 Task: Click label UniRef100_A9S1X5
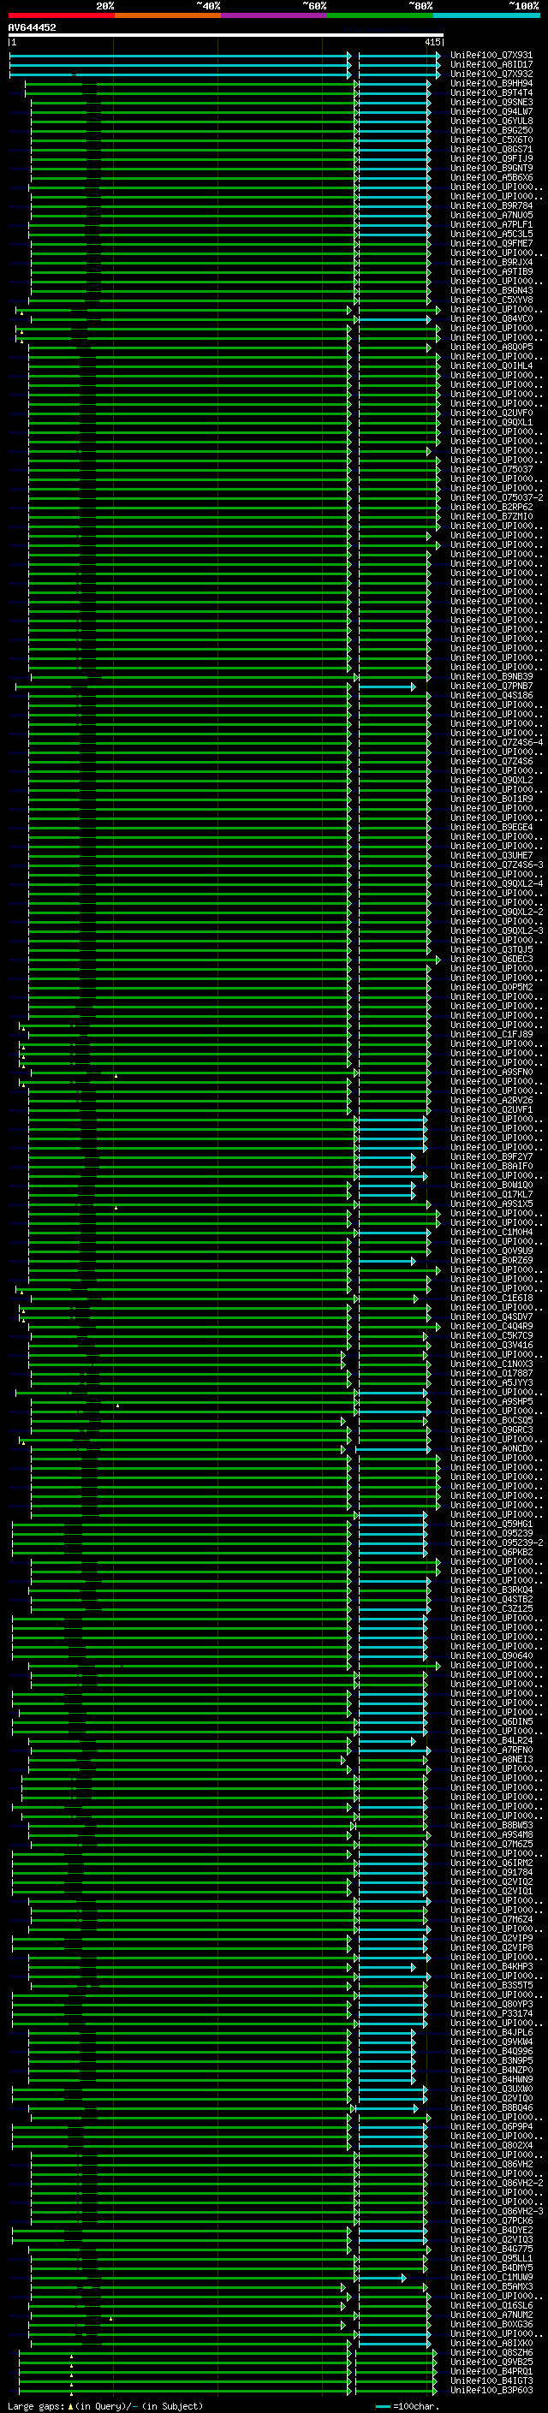pos(491,1204)
